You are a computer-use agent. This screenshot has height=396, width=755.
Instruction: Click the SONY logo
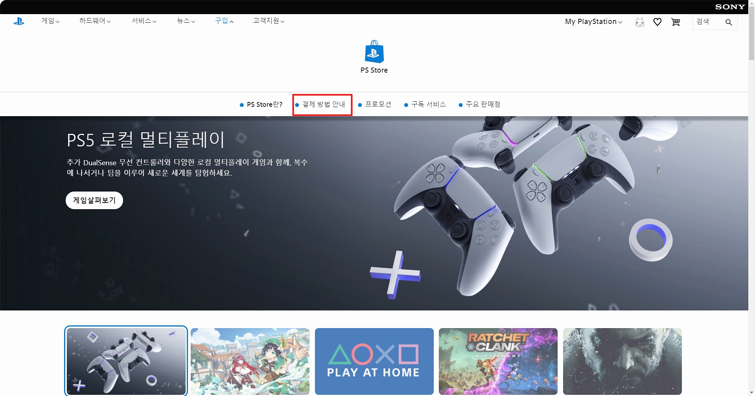point(730,7)
